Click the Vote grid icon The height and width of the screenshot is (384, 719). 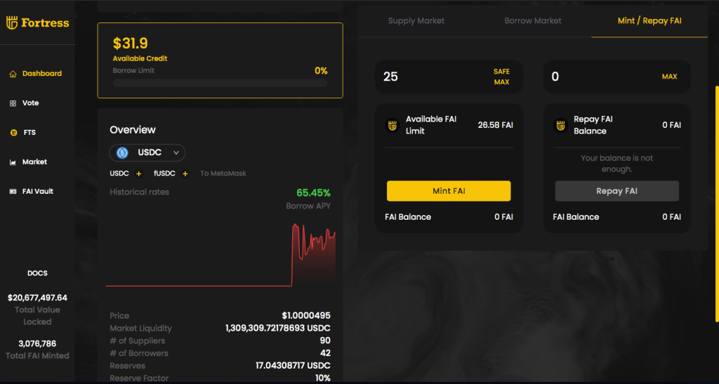point(13,104)
